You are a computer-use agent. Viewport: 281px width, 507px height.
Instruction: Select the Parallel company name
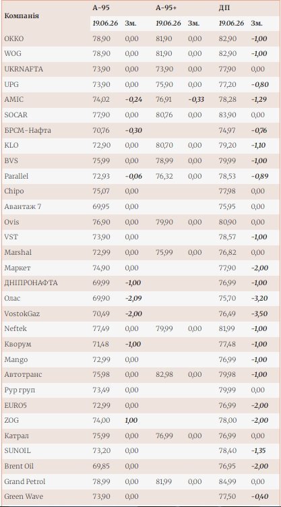coord(16,176)
